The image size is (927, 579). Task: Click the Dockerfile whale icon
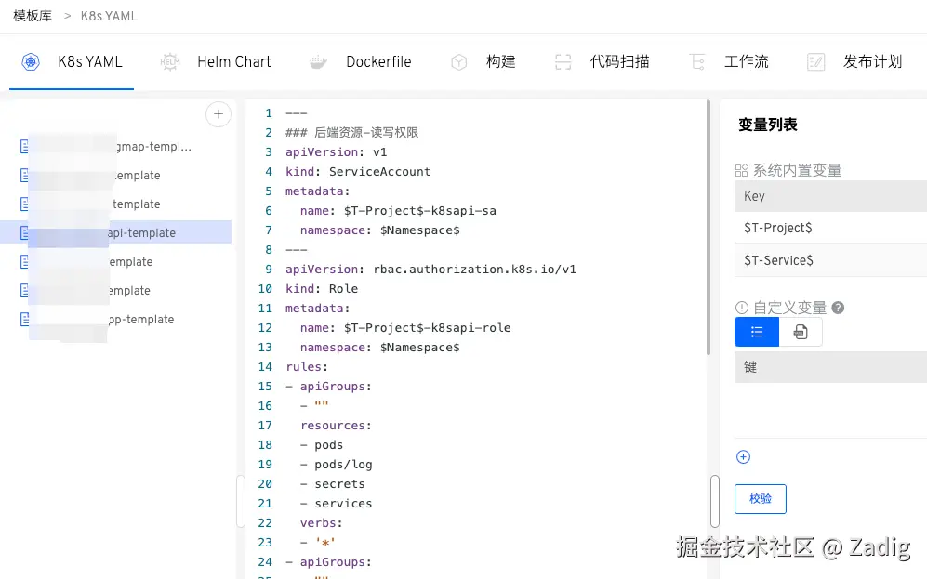pos(318,61)
